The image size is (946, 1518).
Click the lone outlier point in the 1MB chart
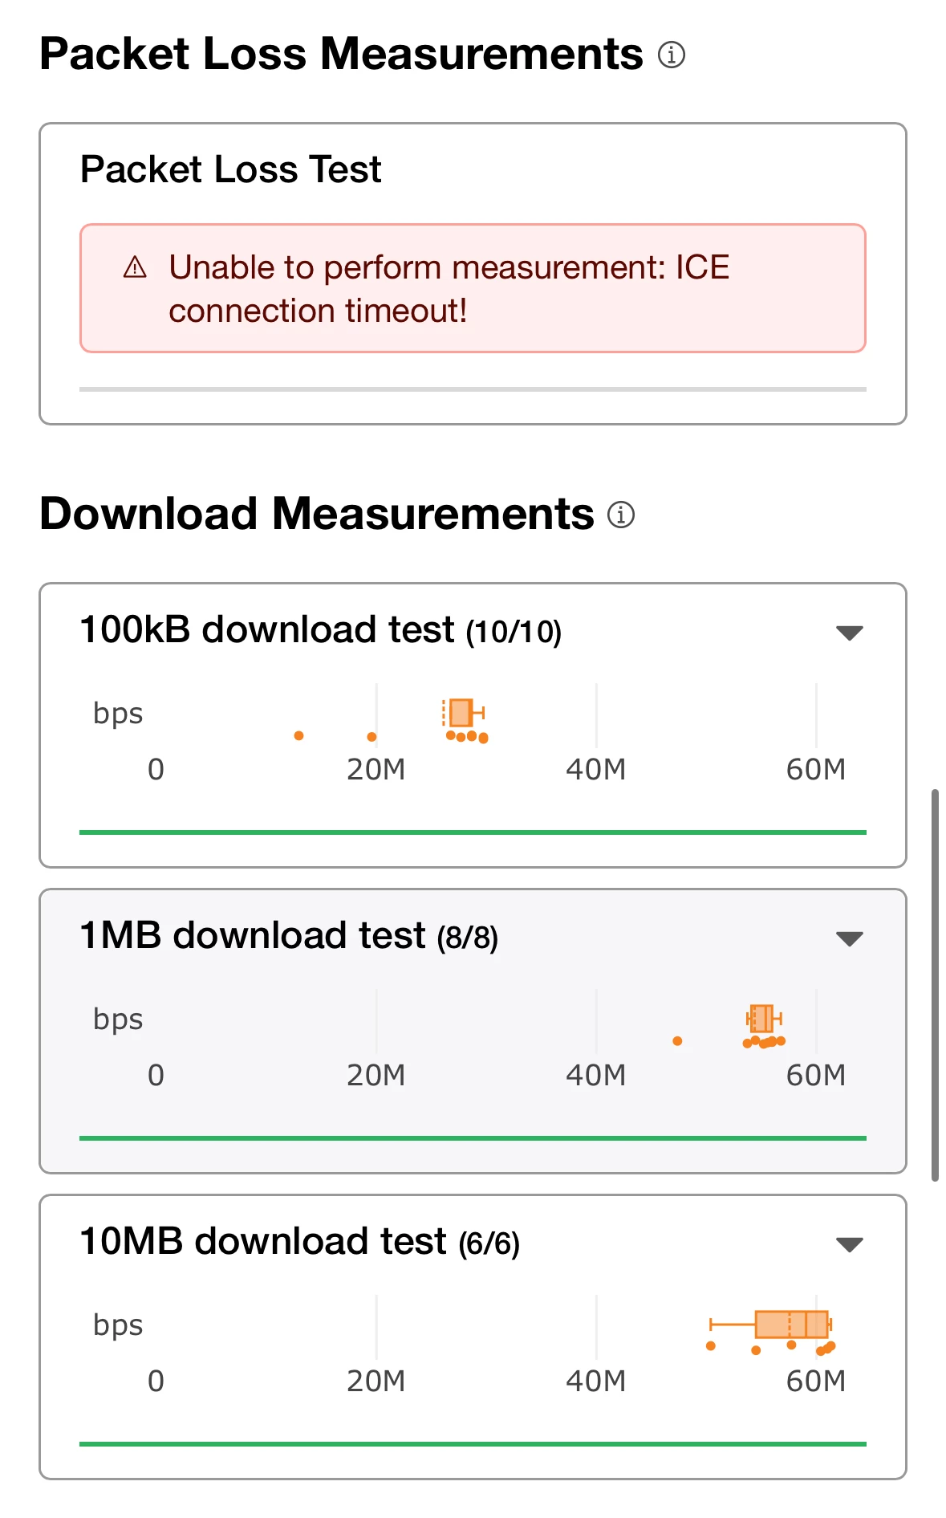[677, 1041]
